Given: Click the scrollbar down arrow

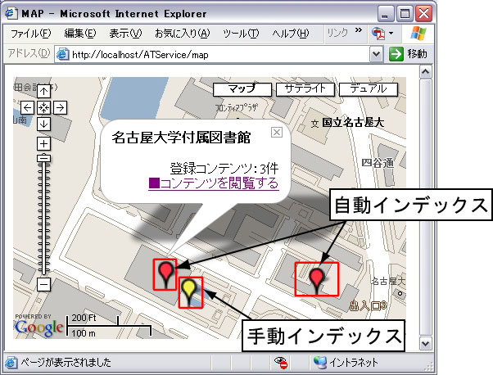Looking at the screenshot, I should pos(425,343).
